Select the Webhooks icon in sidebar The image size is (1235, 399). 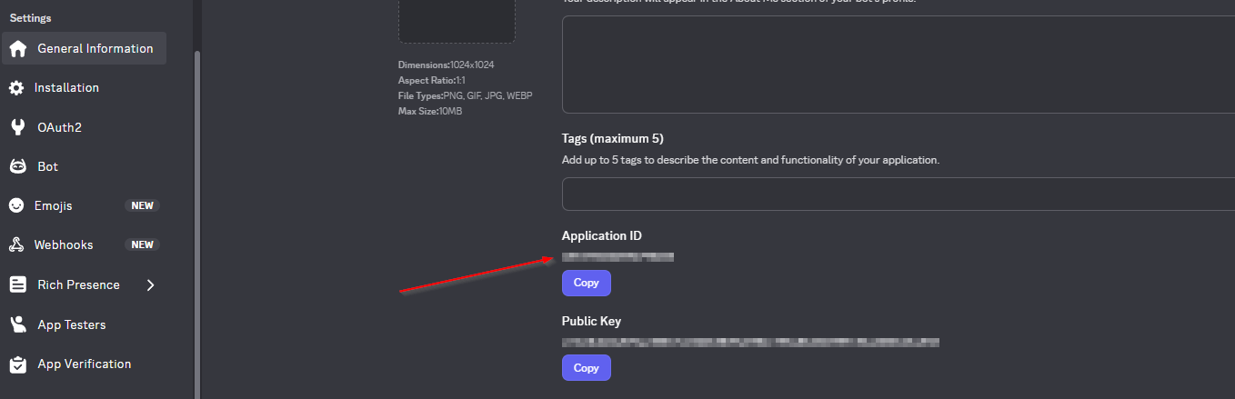16,245
